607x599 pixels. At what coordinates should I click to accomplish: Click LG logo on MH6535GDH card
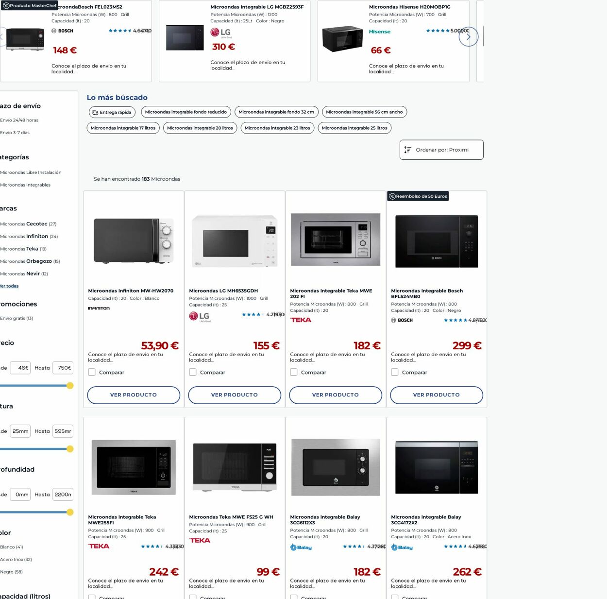200,317
